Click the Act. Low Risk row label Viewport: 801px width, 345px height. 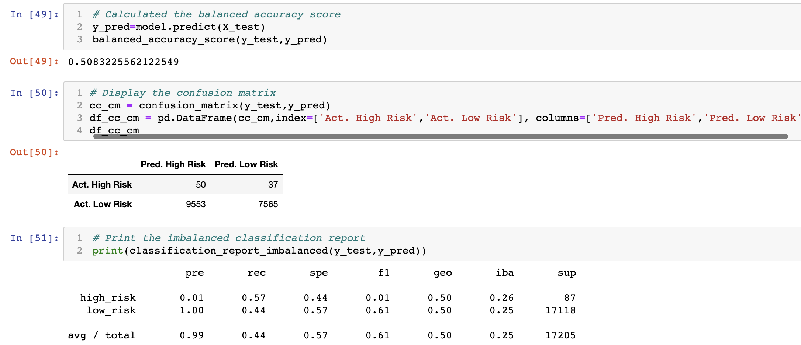(102, 204)
